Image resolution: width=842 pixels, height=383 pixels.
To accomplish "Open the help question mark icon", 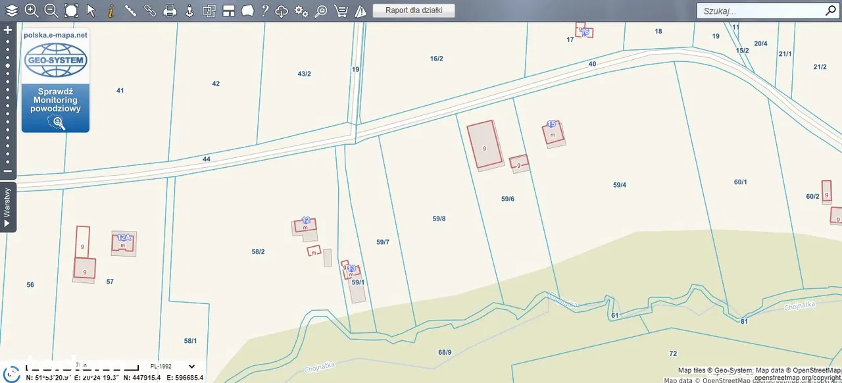I will 264,11.
